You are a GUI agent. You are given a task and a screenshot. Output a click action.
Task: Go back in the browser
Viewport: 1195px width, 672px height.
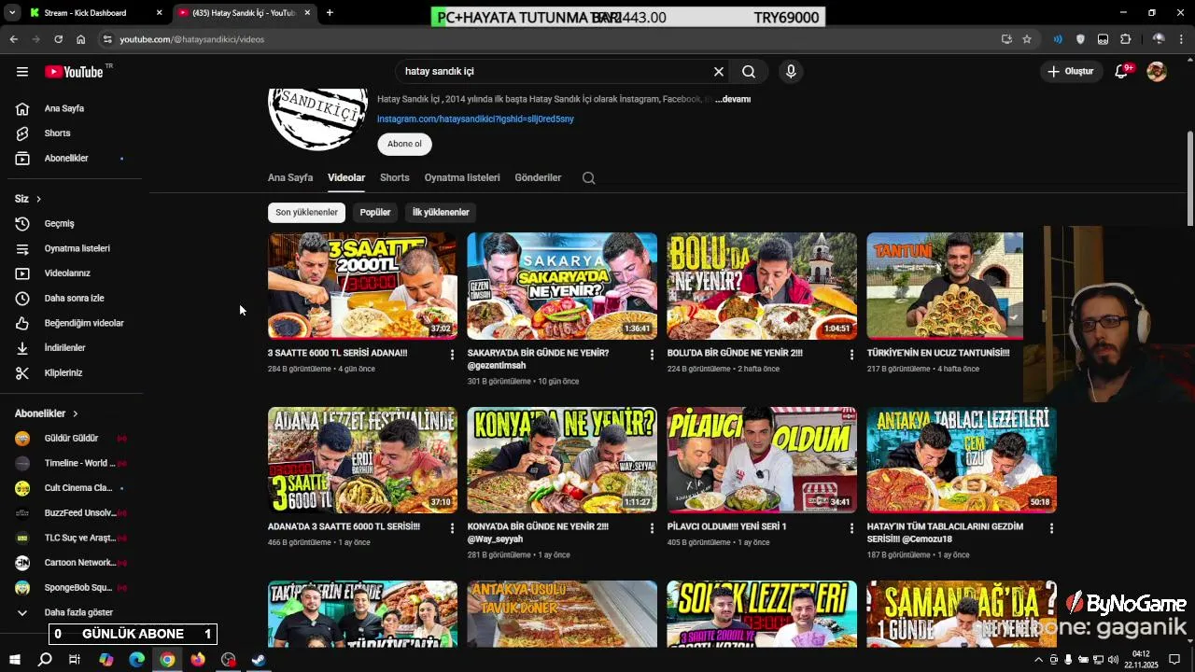pos(13,39)
